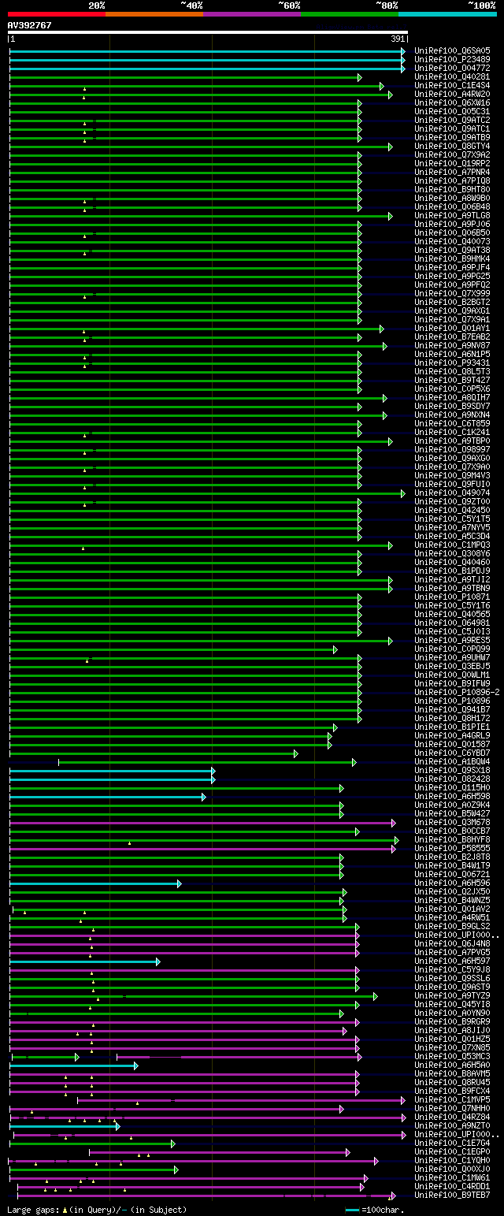Click hit label UniRef100_A7PNR4

coord(452,172)
